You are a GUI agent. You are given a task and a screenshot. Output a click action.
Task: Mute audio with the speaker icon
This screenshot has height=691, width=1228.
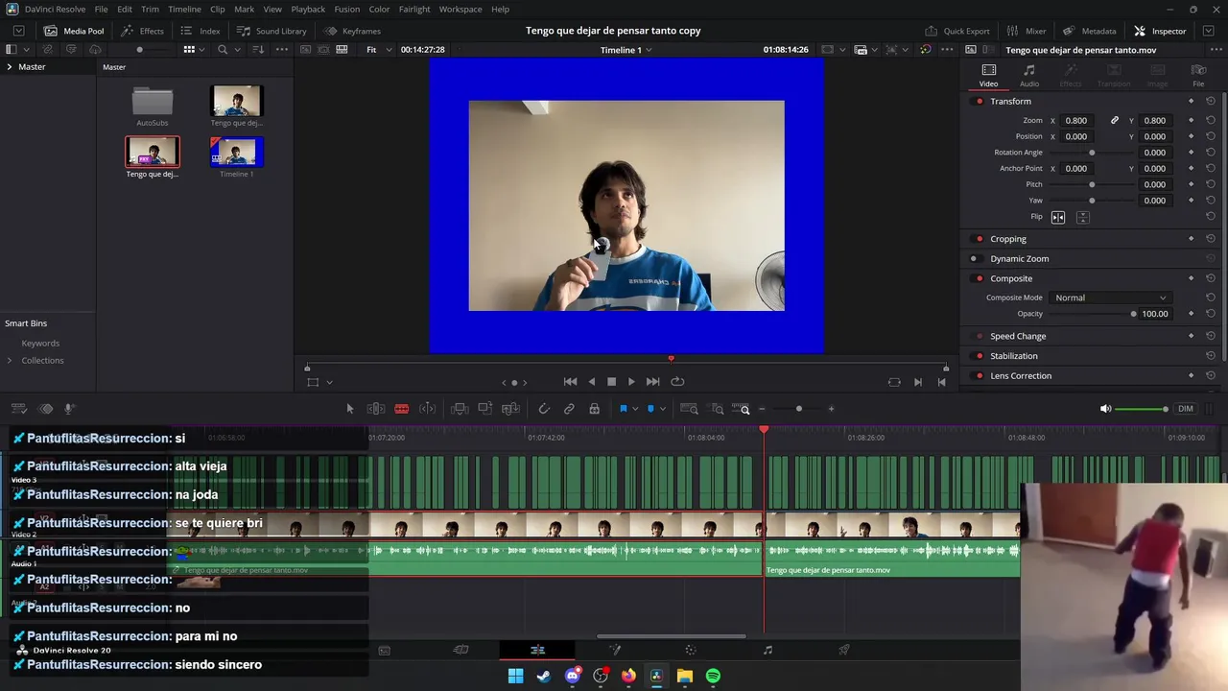coord(1105,409)
